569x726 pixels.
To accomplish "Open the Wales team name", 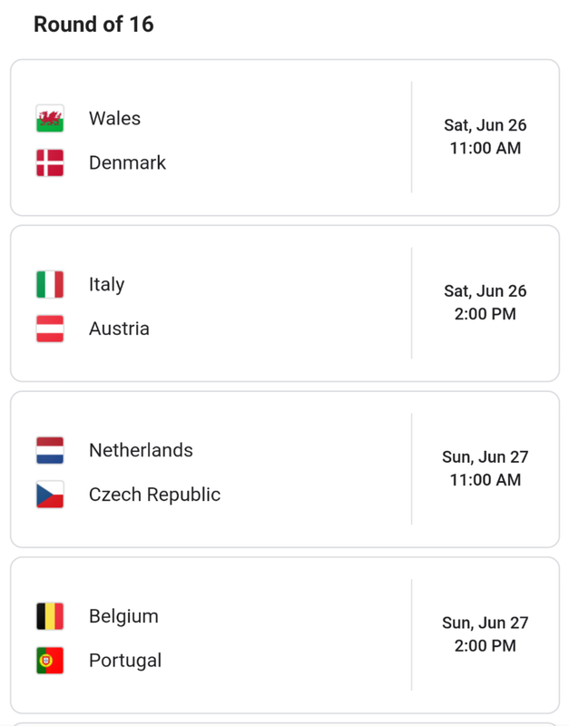I will (115, 119).
